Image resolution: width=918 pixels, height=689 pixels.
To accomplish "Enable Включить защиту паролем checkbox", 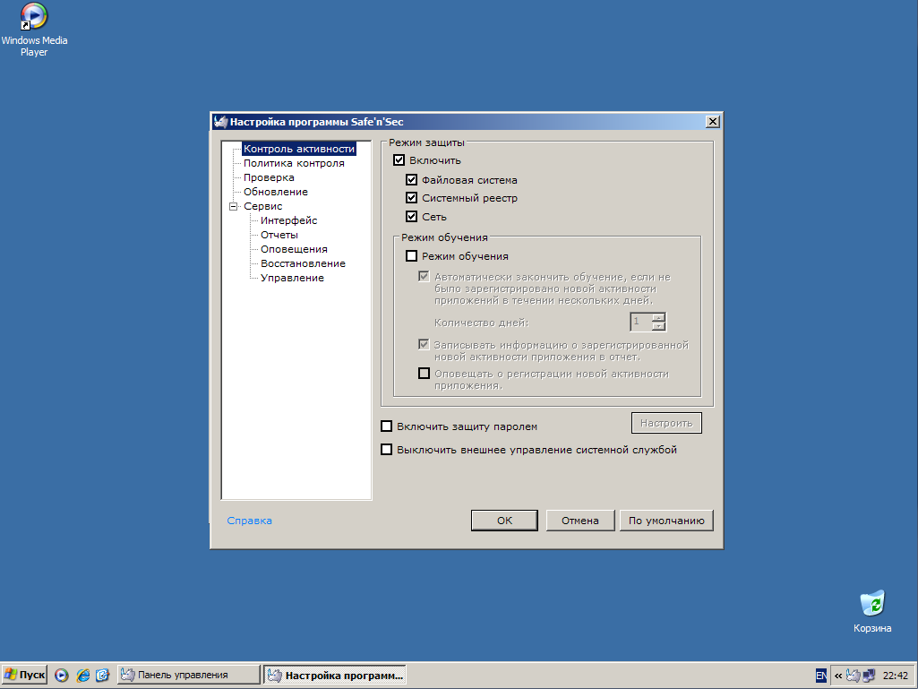I will click(386, 426).
